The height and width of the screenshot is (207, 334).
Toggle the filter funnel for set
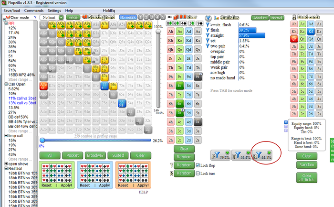pos(208,41)
